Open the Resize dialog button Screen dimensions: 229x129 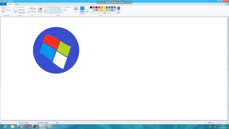point(22,10)
